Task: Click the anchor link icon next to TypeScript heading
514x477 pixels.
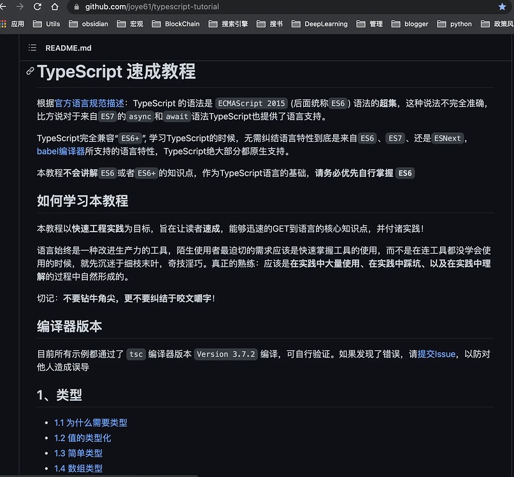Action: 29,72
